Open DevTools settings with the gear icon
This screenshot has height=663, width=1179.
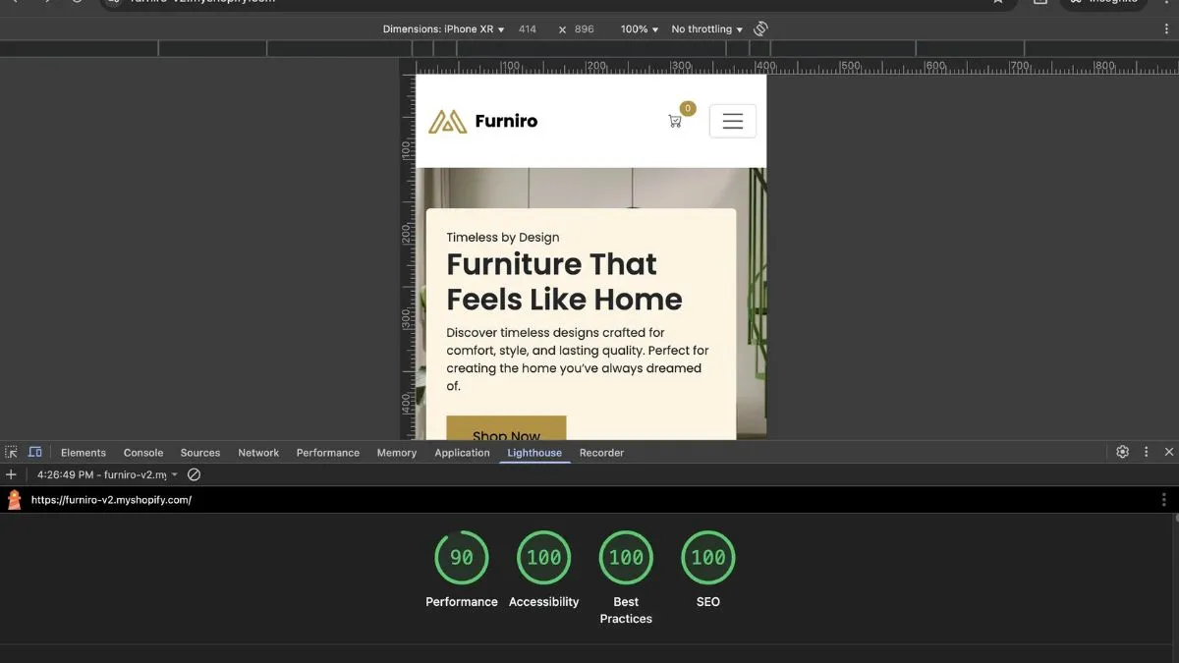tap(1122, 451)
